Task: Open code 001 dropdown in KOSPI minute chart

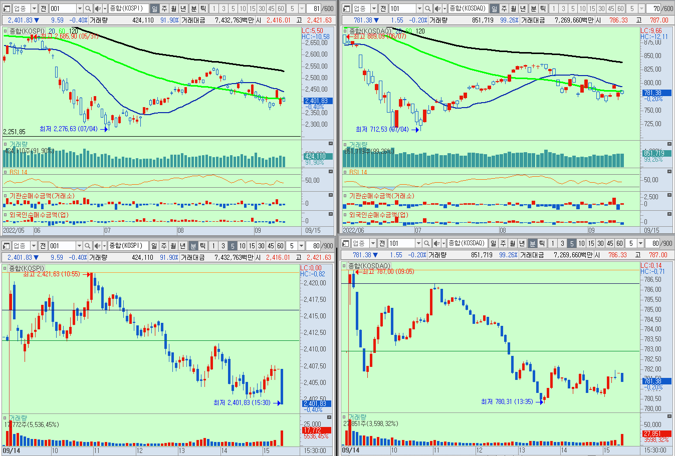Action: click(79, 246)
